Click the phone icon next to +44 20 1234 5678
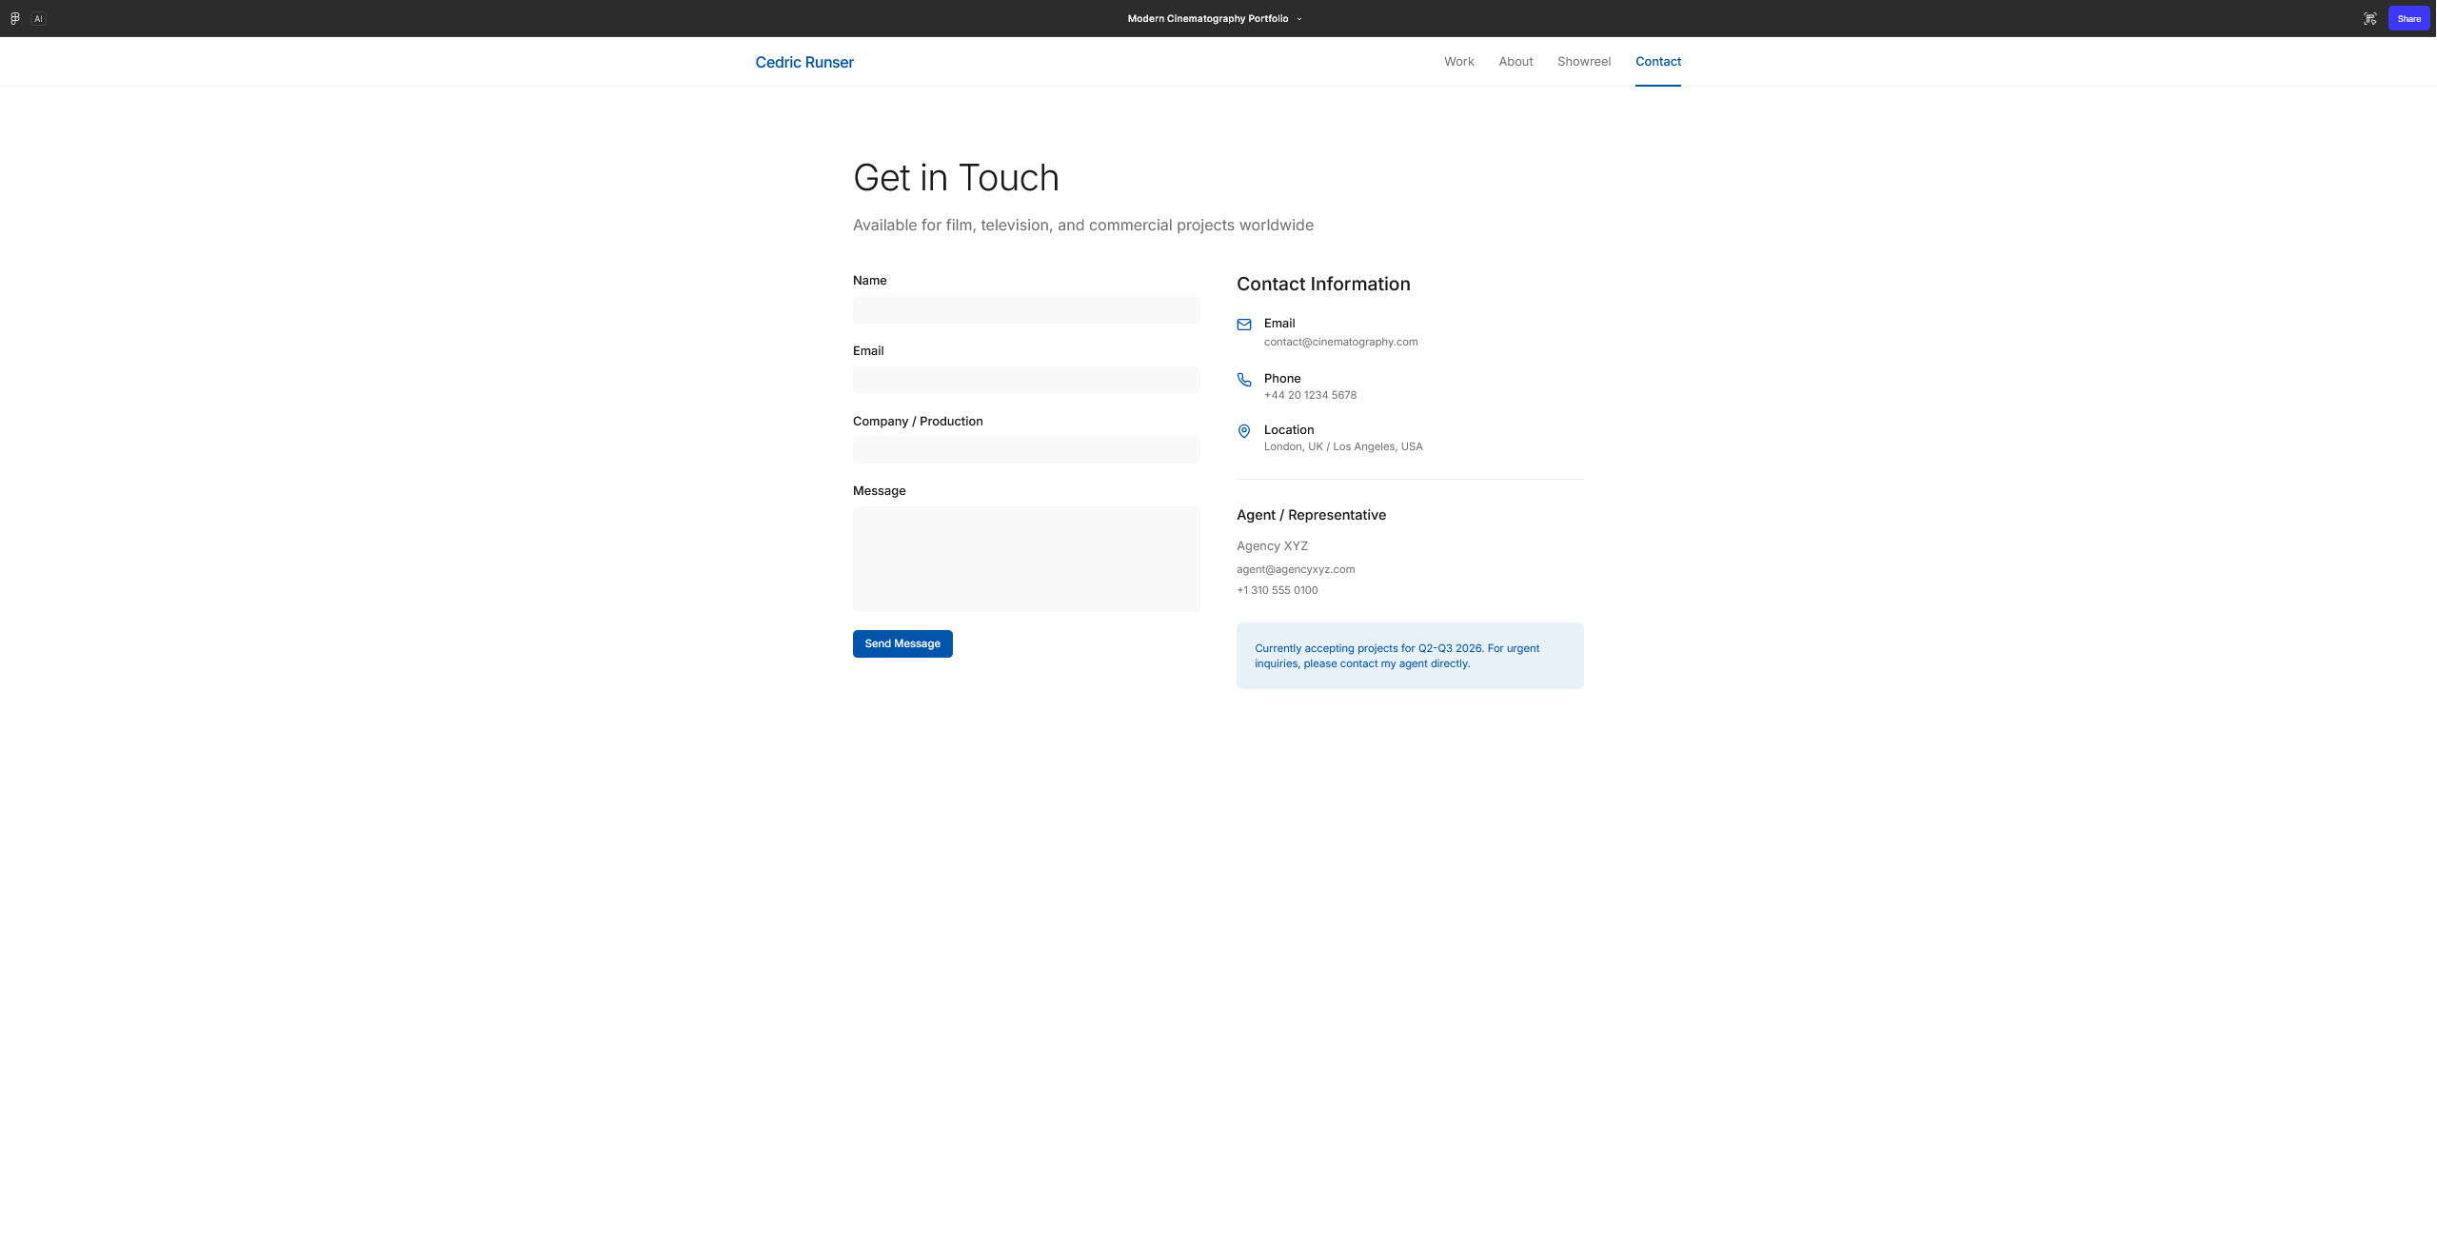Viewport: 2437px width, 1244px height. [x=1244, y=380]
